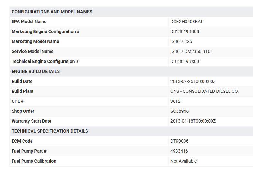Select the value D313019BB08
253x176 pixels.
tap(185, 31)
